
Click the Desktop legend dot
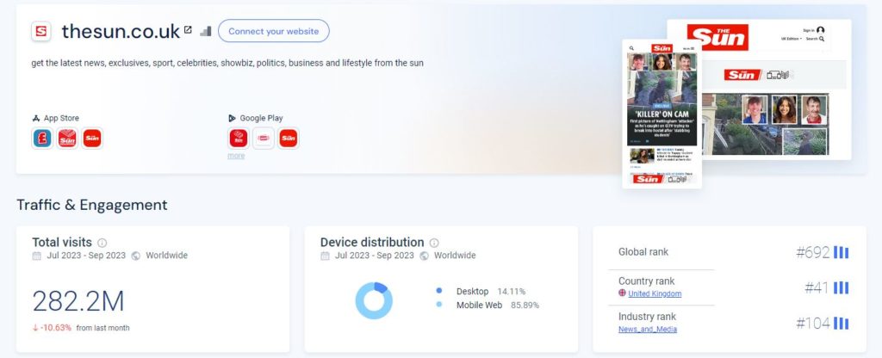[x=438, y=291]
